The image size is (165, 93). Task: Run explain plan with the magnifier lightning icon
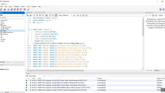coord(40,16)
